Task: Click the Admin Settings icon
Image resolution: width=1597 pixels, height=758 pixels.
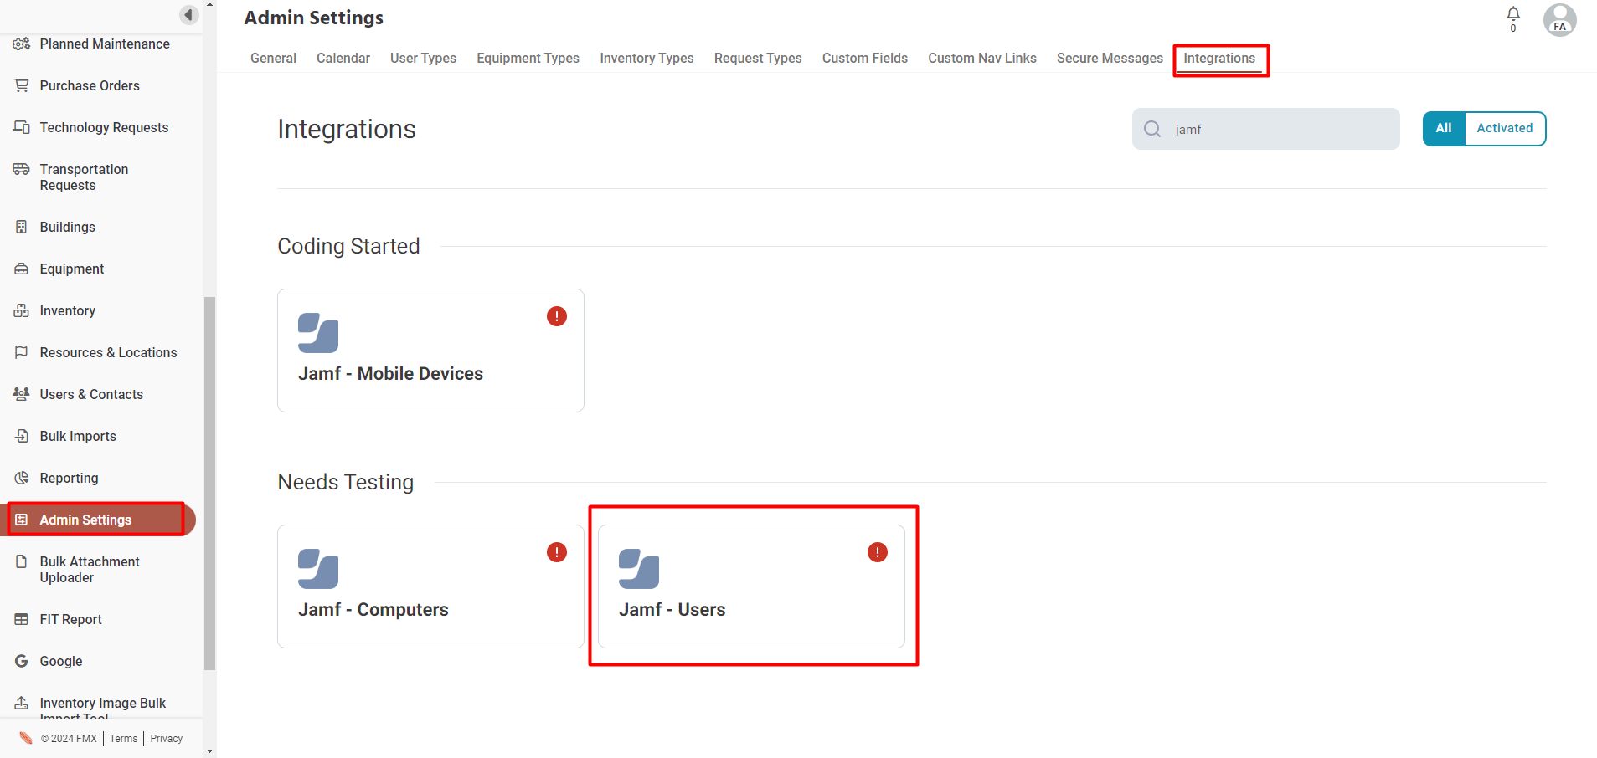Action: (22, 520)
